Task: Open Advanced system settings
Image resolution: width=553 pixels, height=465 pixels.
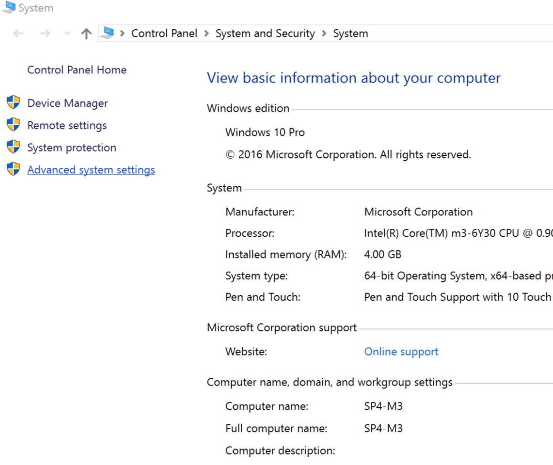Action: tap(91, 170)
